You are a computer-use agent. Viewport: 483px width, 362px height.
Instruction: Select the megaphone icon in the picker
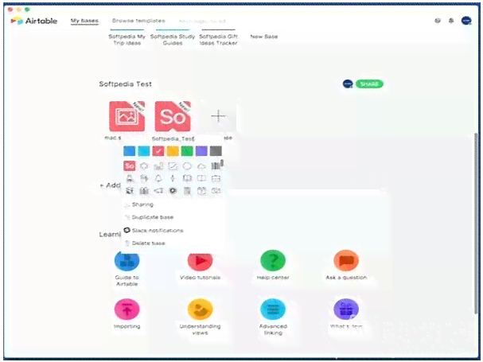[x=158, y=191]
